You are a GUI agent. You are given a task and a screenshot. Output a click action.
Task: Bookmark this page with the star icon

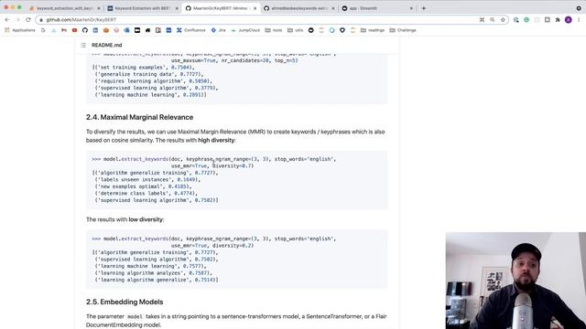point(503,20)
